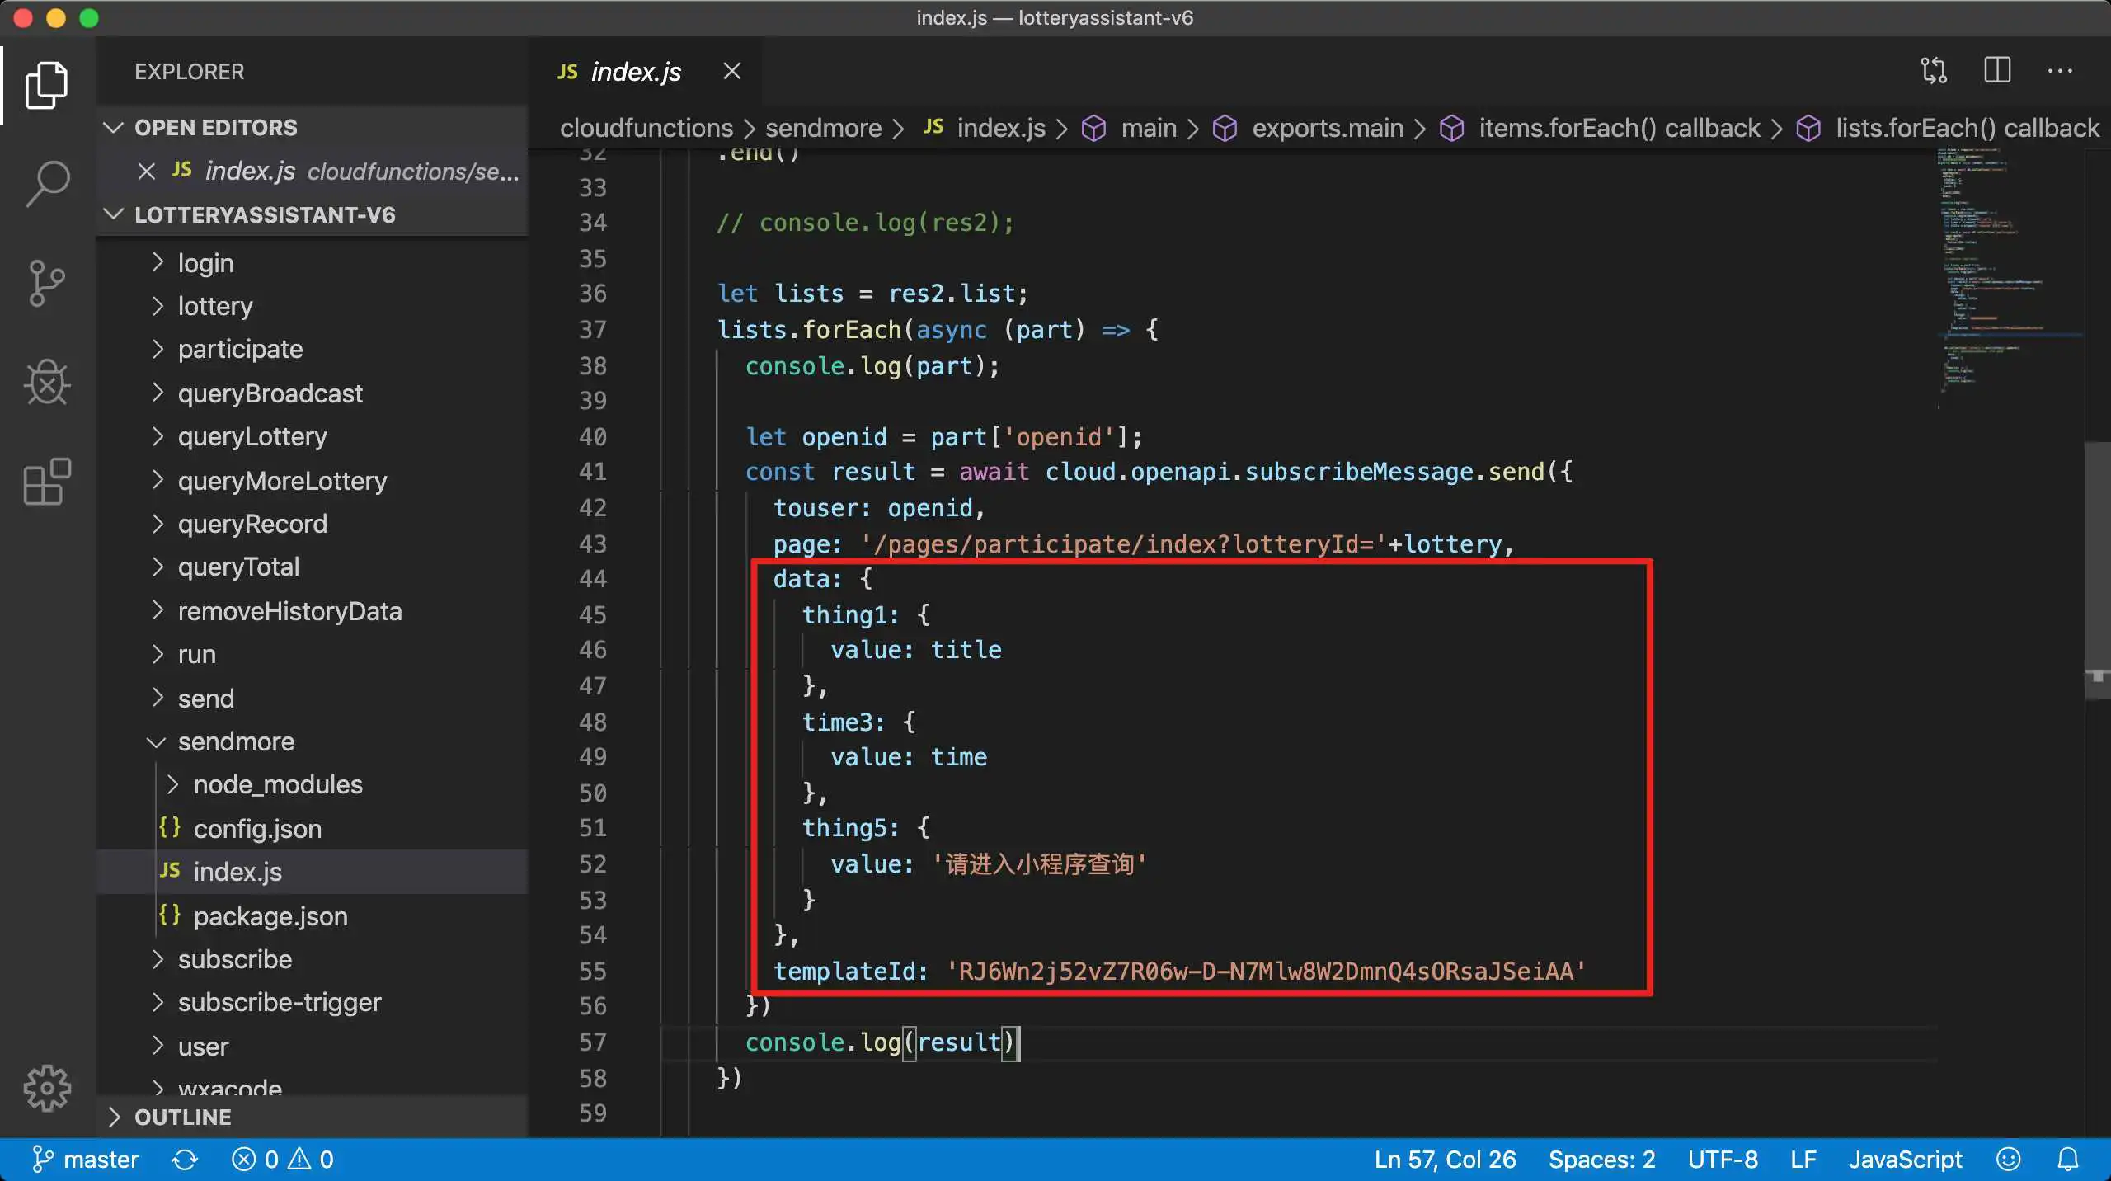This screenshot has height=1181, width=2111.
Task: Click JavaScript language mode in status bar
Action: [x=1905, y=1160]
